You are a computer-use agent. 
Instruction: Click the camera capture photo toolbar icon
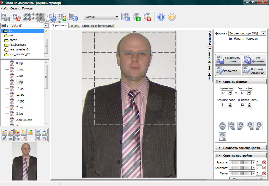pos(6,17)
